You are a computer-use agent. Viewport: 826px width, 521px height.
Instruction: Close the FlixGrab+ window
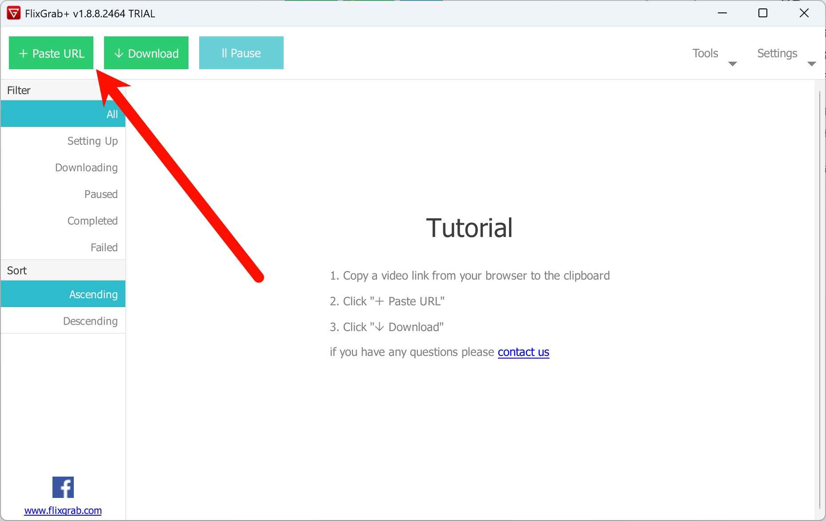tap(804, 13)
